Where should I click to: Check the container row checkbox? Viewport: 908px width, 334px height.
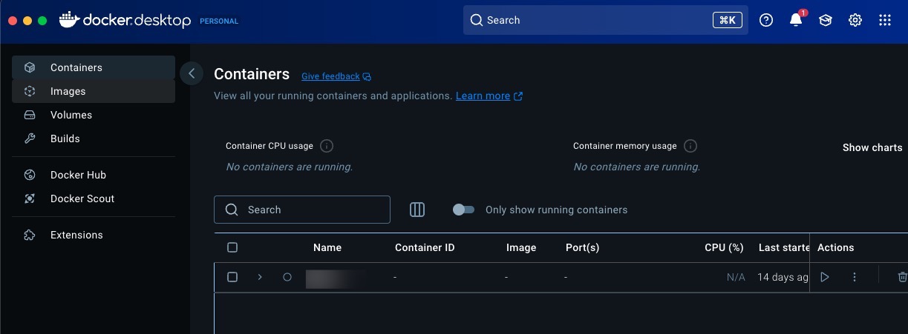(232, 277)
